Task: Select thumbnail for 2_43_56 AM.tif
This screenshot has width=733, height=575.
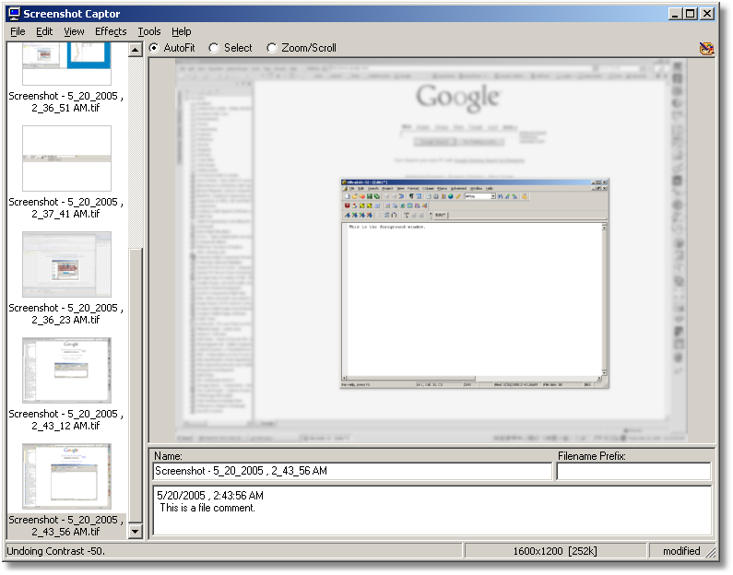Action: tap(67, 476)
